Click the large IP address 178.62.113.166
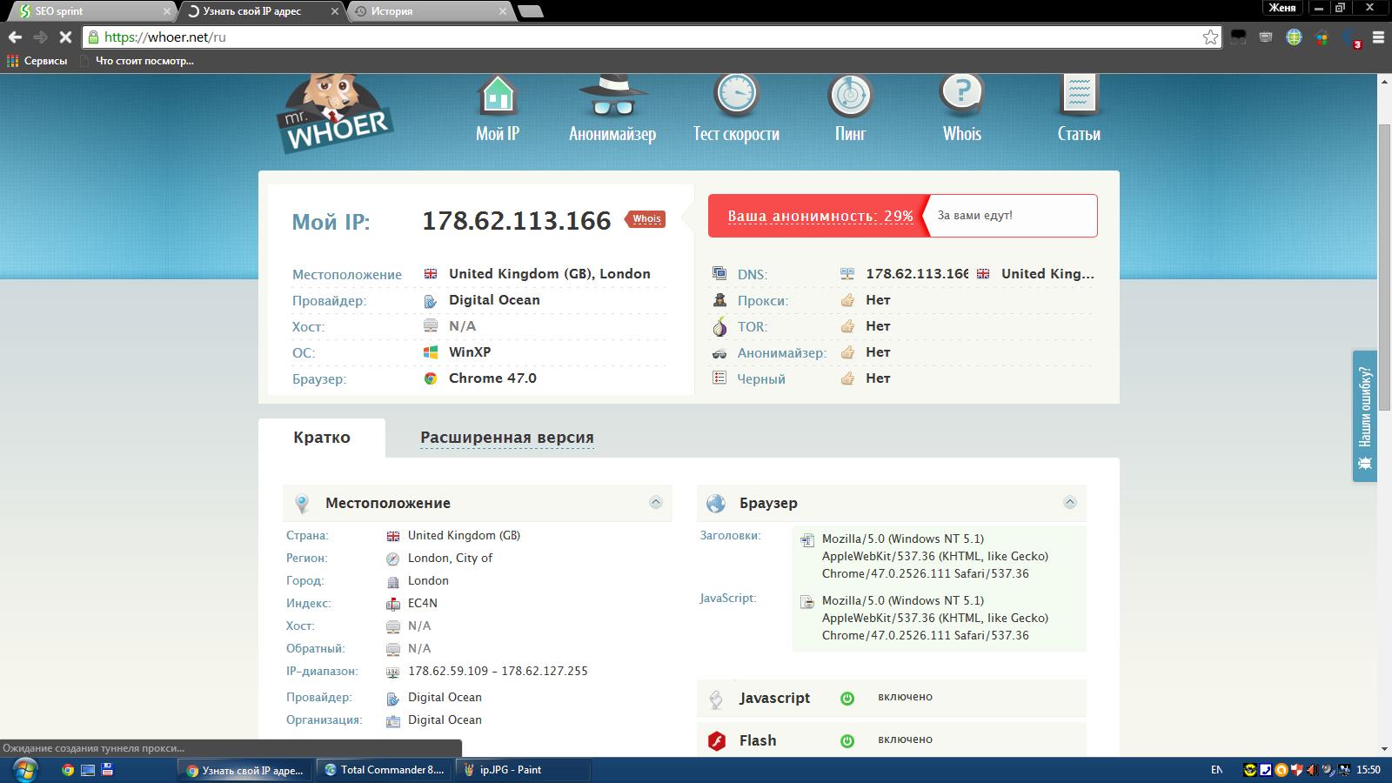Screen dimensions: 1392x783 [x=517, y=221]
